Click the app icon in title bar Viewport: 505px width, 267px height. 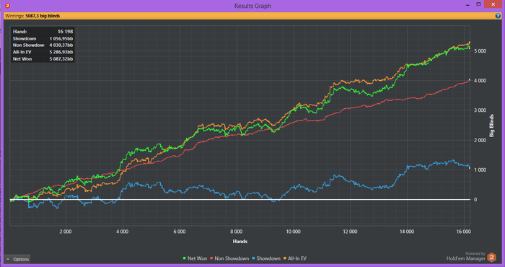click(x=8, y=6)
